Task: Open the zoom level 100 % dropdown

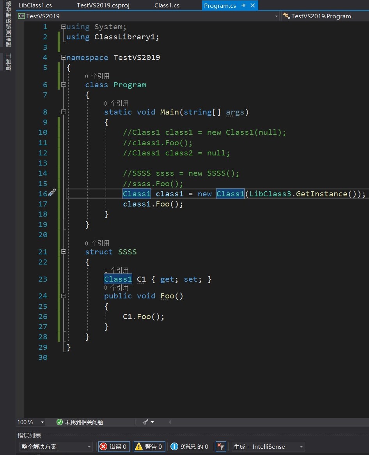Action: 42,422
